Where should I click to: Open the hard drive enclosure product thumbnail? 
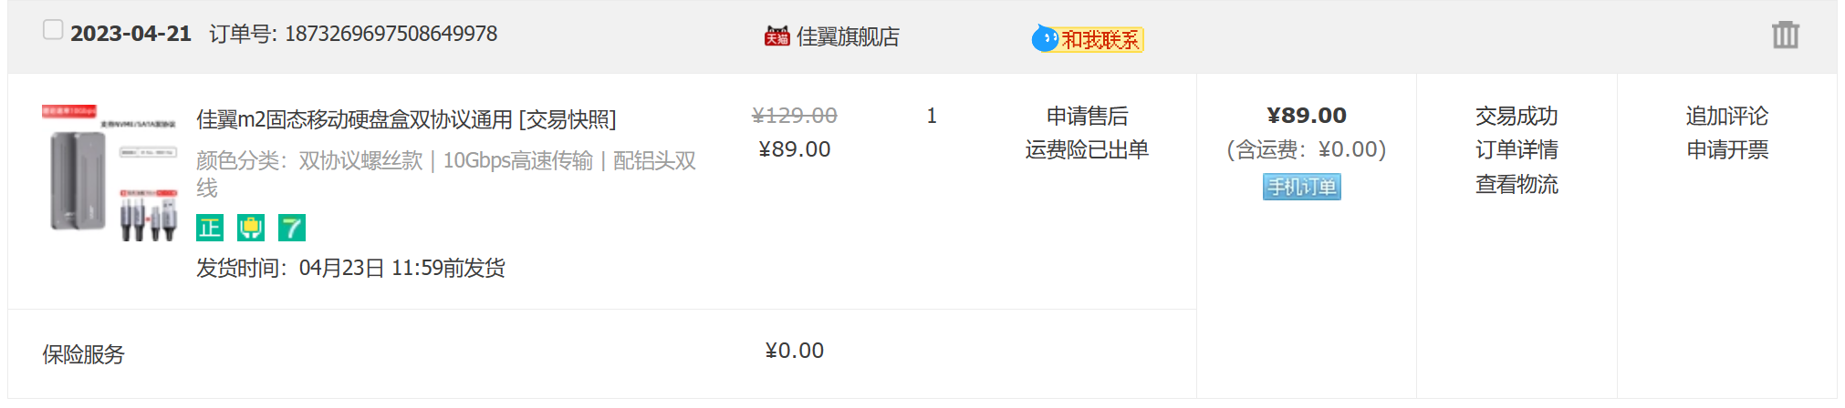tap(110, 173)
